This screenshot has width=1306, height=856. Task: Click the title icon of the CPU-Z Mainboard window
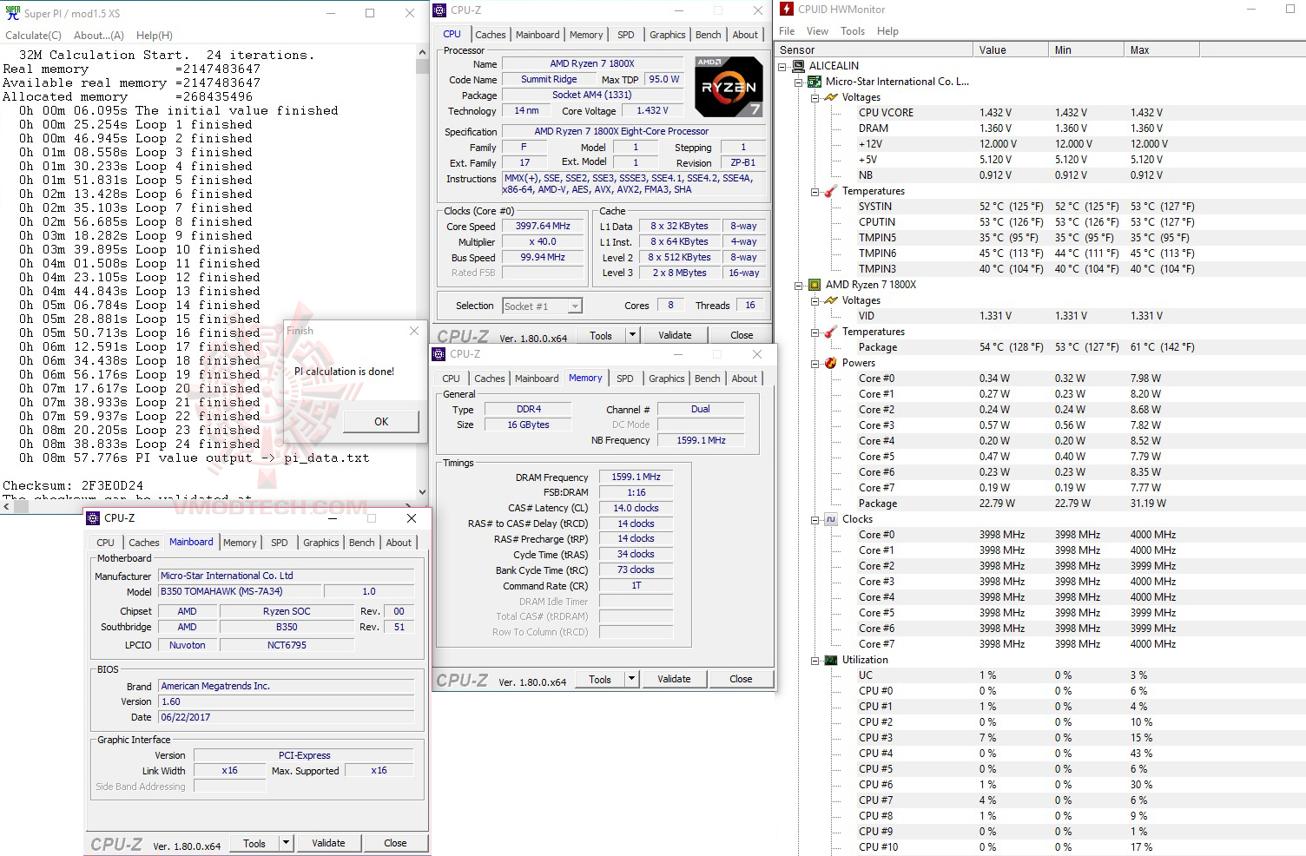tap(94, 518)
